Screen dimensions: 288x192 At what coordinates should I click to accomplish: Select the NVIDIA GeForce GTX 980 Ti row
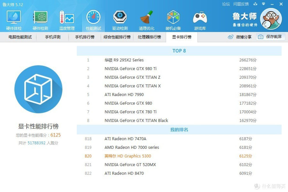point(179,69)
